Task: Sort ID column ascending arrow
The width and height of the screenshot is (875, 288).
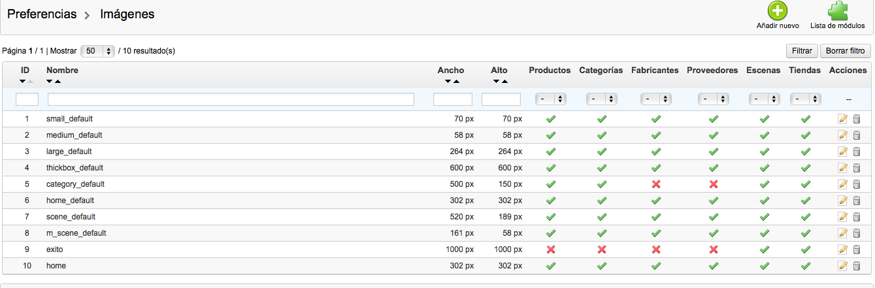Action: (30, 82)
